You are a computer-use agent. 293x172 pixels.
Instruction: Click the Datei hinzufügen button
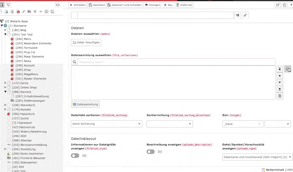point(86,43)
